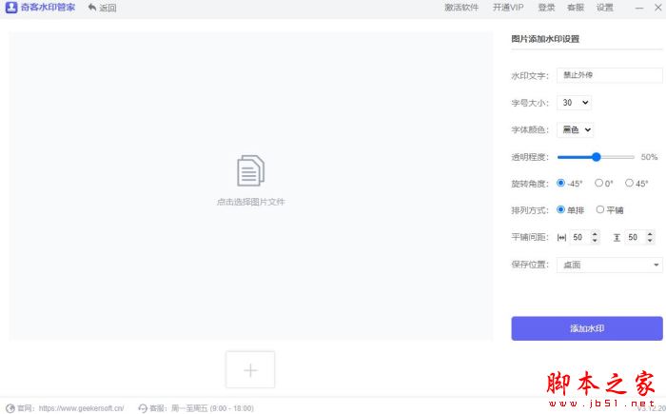Select the -45° rotation radio button

(x=560, y=183)
